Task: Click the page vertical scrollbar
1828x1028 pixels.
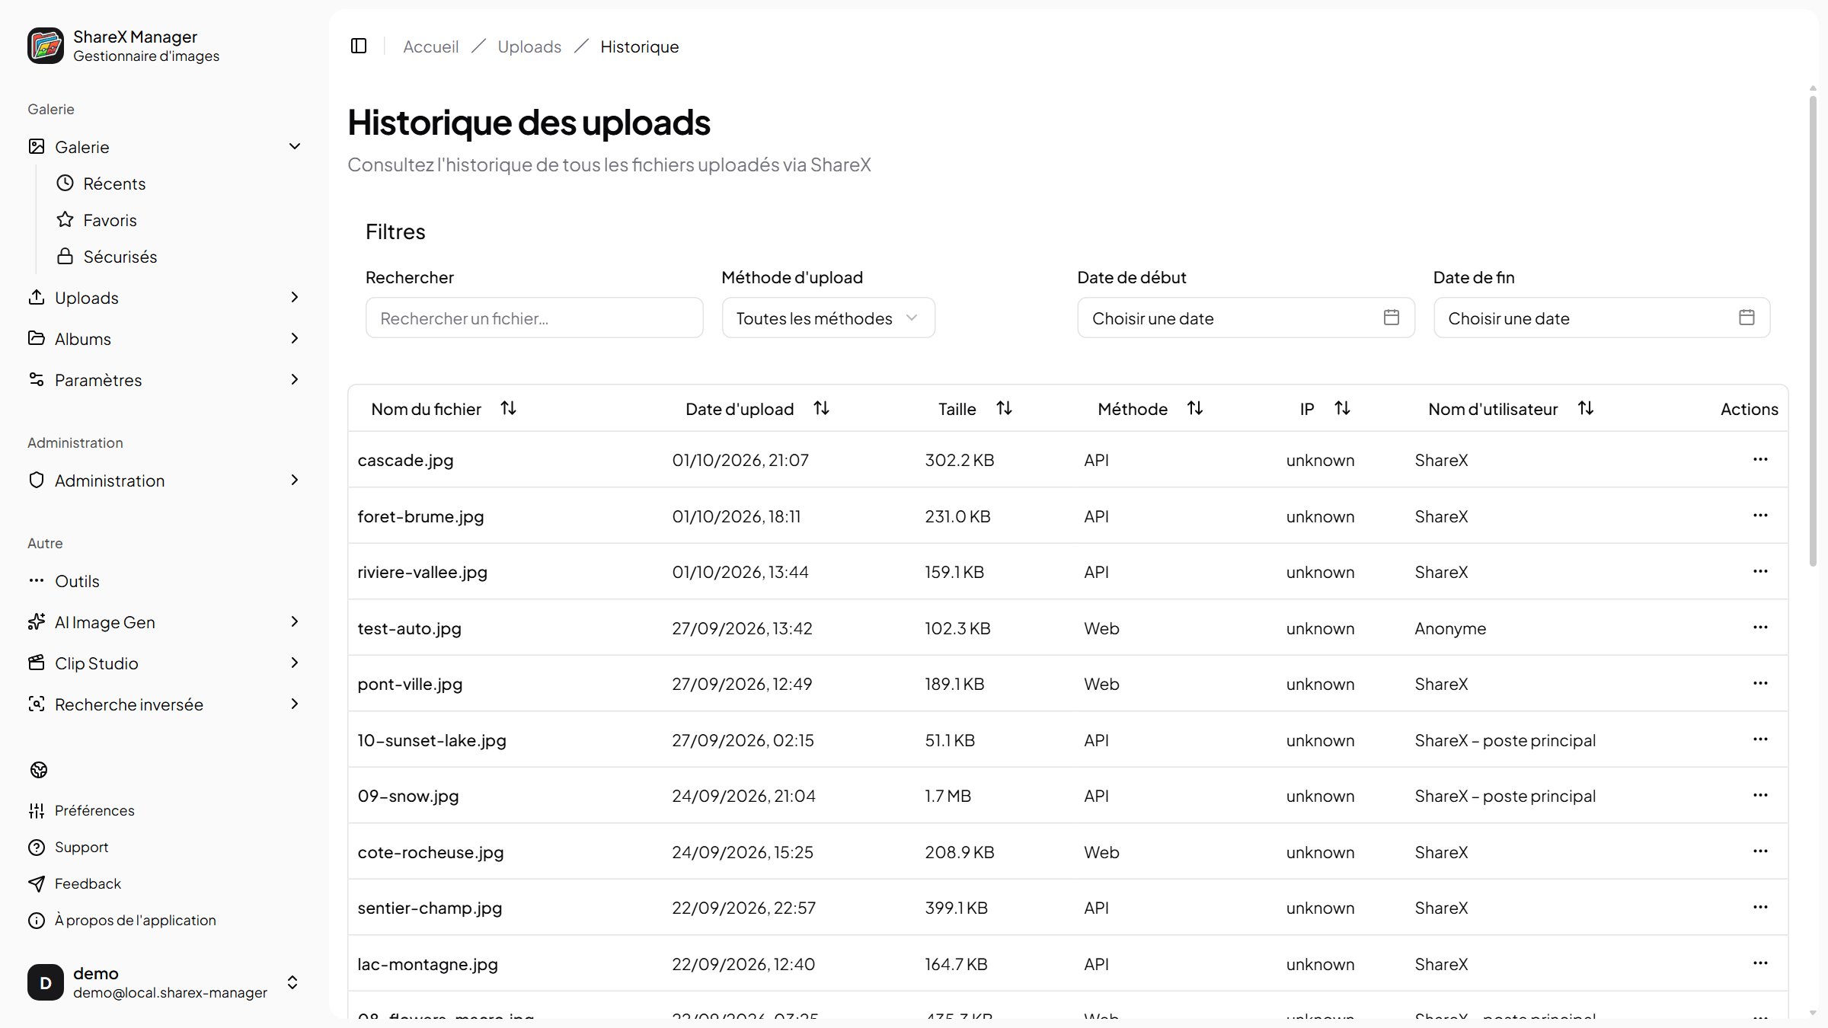Action: pyautogui.click(x=1813, y=331)
